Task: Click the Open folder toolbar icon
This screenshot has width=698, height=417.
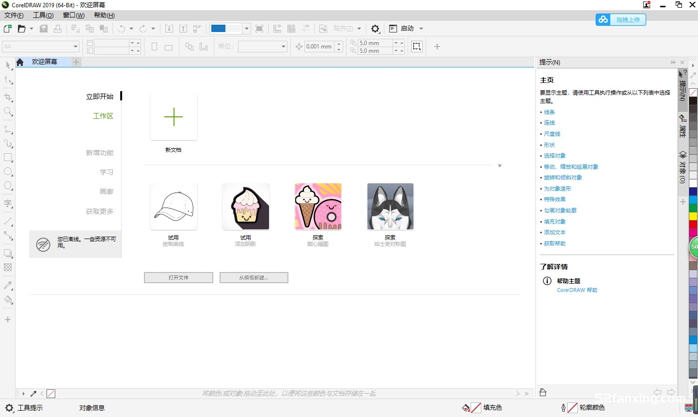Action: [21, 29]
